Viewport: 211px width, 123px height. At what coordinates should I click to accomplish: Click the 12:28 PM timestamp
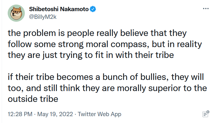pyautogui.click(x=20, y=114)
